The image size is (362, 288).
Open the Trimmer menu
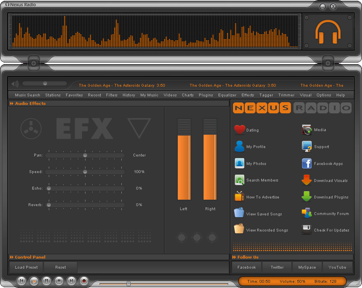point(286,95)
